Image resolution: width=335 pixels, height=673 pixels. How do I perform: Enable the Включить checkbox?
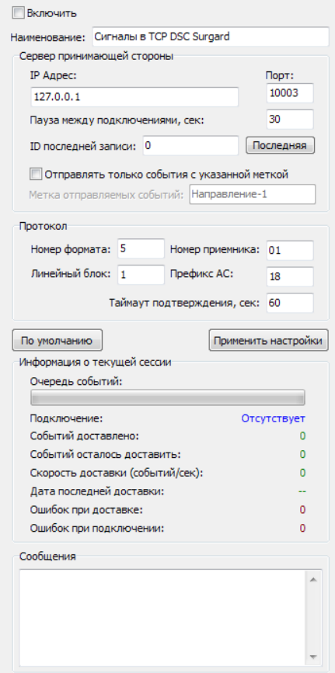pyautogui.click(x=19, y=13)
